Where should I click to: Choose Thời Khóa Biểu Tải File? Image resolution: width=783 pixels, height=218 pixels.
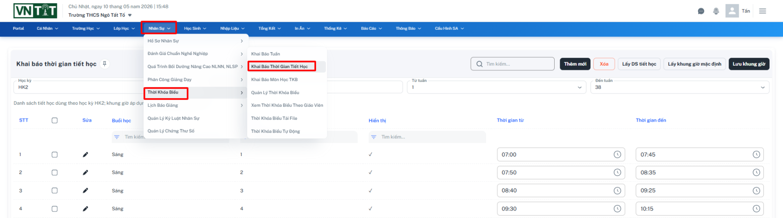pyautogui.click(x=287, y=118)
